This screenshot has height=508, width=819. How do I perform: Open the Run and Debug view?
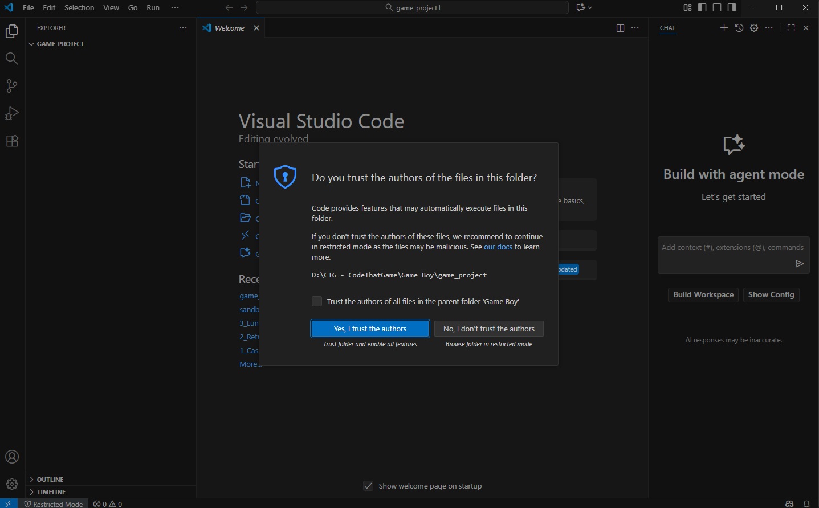(x=12, y=113)
